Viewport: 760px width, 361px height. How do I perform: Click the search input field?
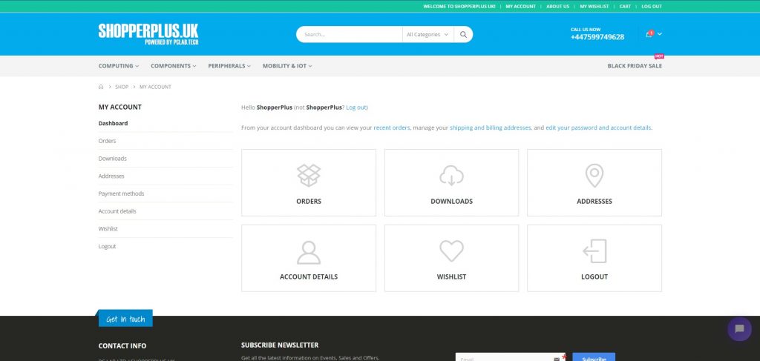350,34
